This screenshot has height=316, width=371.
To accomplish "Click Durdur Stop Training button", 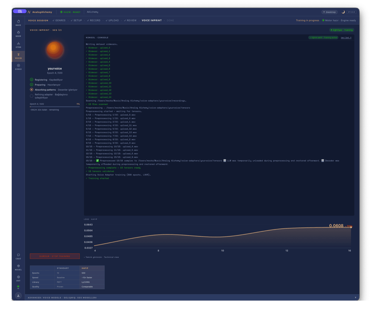I will 55,256.
